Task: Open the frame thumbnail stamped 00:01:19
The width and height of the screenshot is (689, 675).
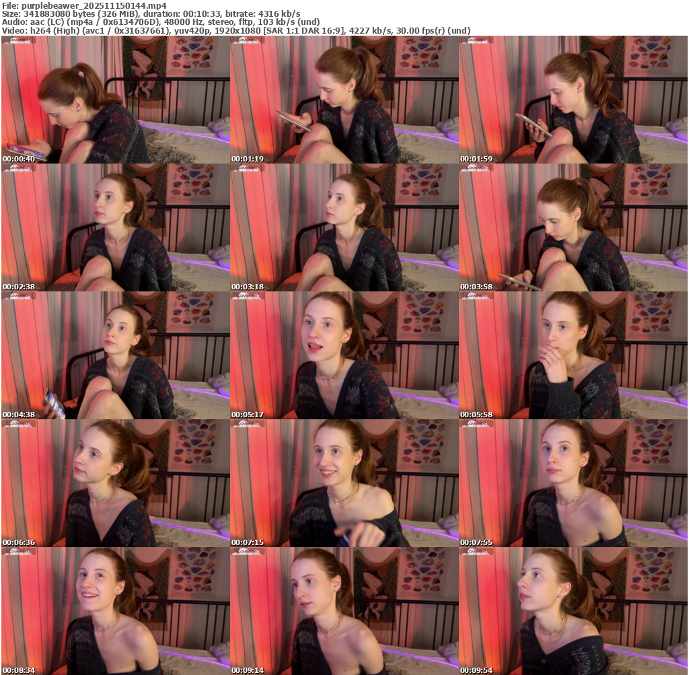Action: (344, 100)
